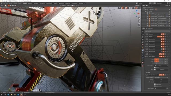Hide the Simple collection with eye icon
This screenshot has width=171, height=96.
[x=169, y=13]
